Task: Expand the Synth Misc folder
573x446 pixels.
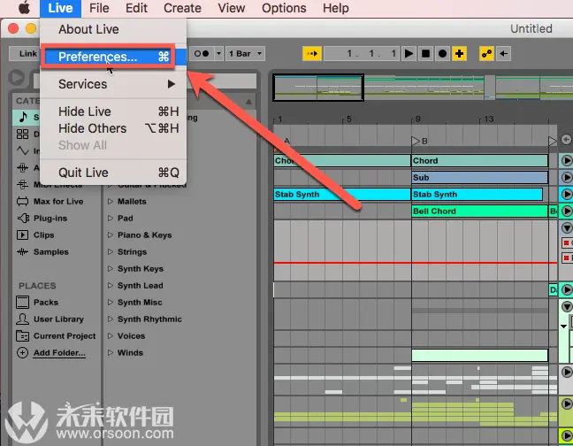Action: point(111,303)
